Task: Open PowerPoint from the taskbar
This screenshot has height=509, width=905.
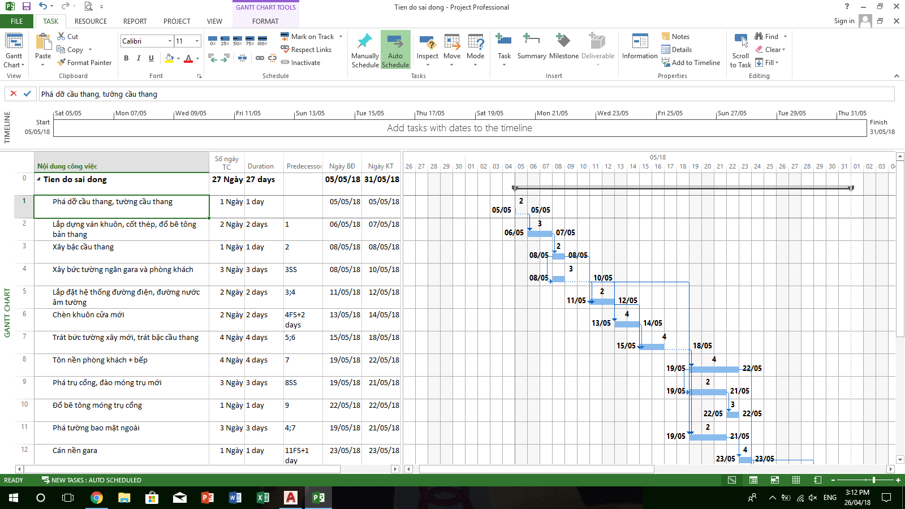Action: click(208, 498)
